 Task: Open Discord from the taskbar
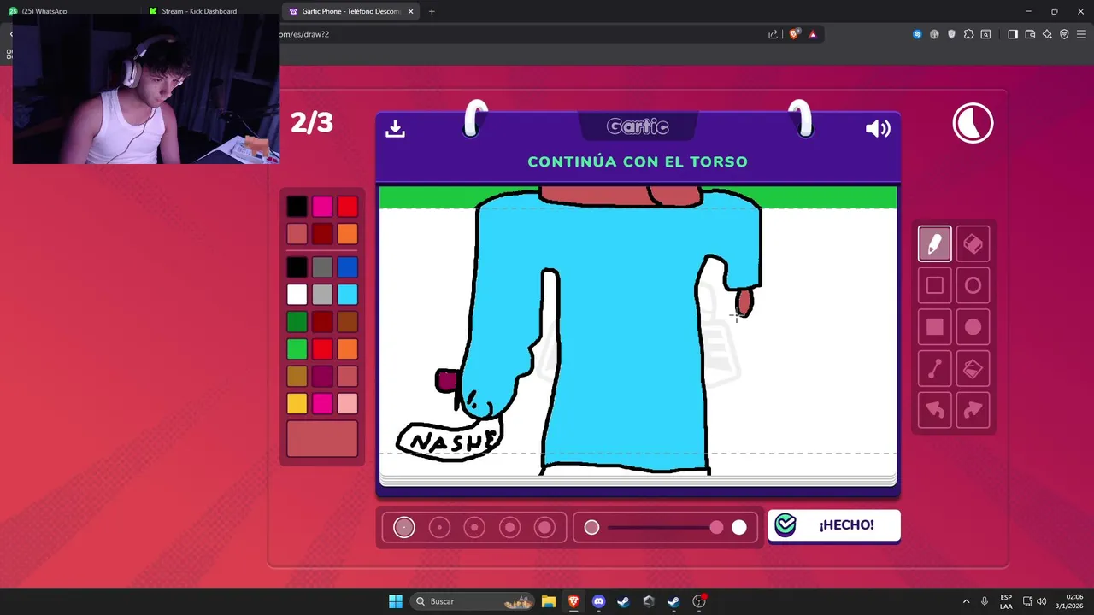coord(598,601)
